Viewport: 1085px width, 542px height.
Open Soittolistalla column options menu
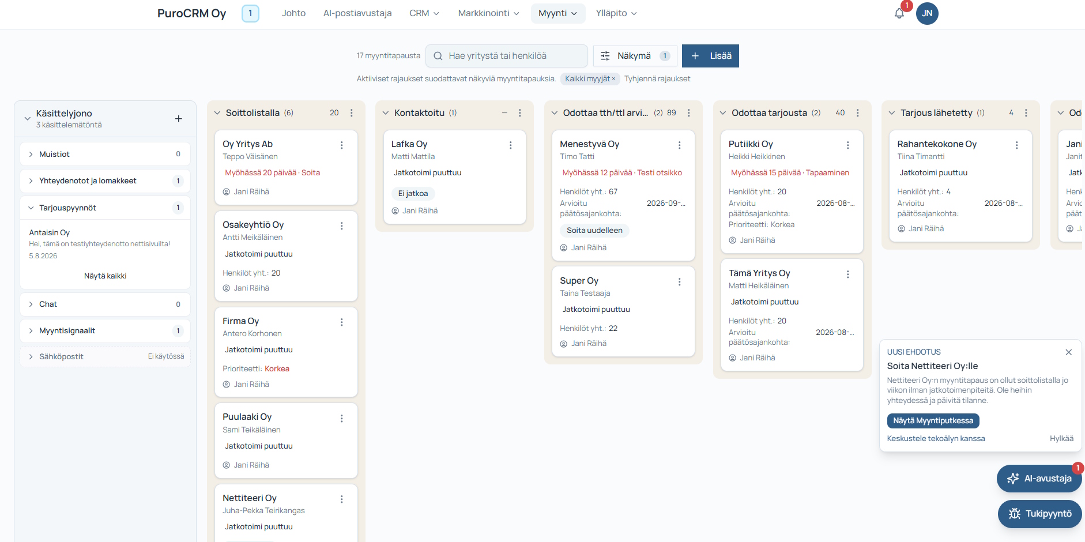click(352, 113)
